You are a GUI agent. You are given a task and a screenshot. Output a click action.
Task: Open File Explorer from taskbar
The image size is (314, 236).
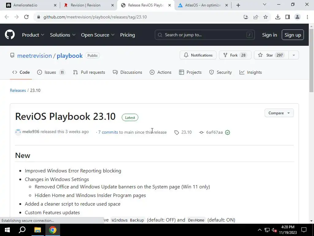tap(37, 230)
